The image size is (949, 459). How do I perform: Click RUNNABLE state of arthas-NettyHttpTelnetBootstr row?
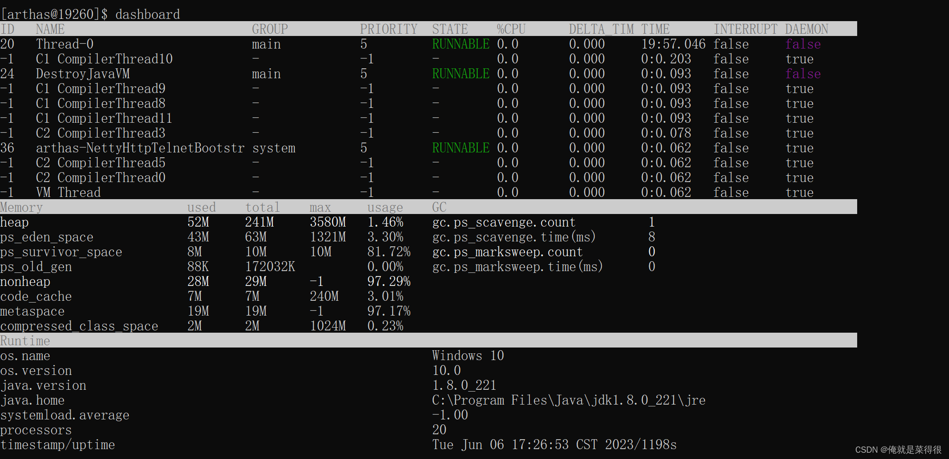(x=461, y=148)
